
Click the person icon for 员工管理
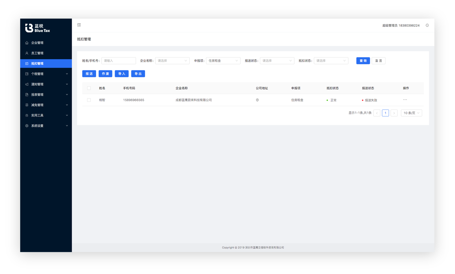[27, 53]
